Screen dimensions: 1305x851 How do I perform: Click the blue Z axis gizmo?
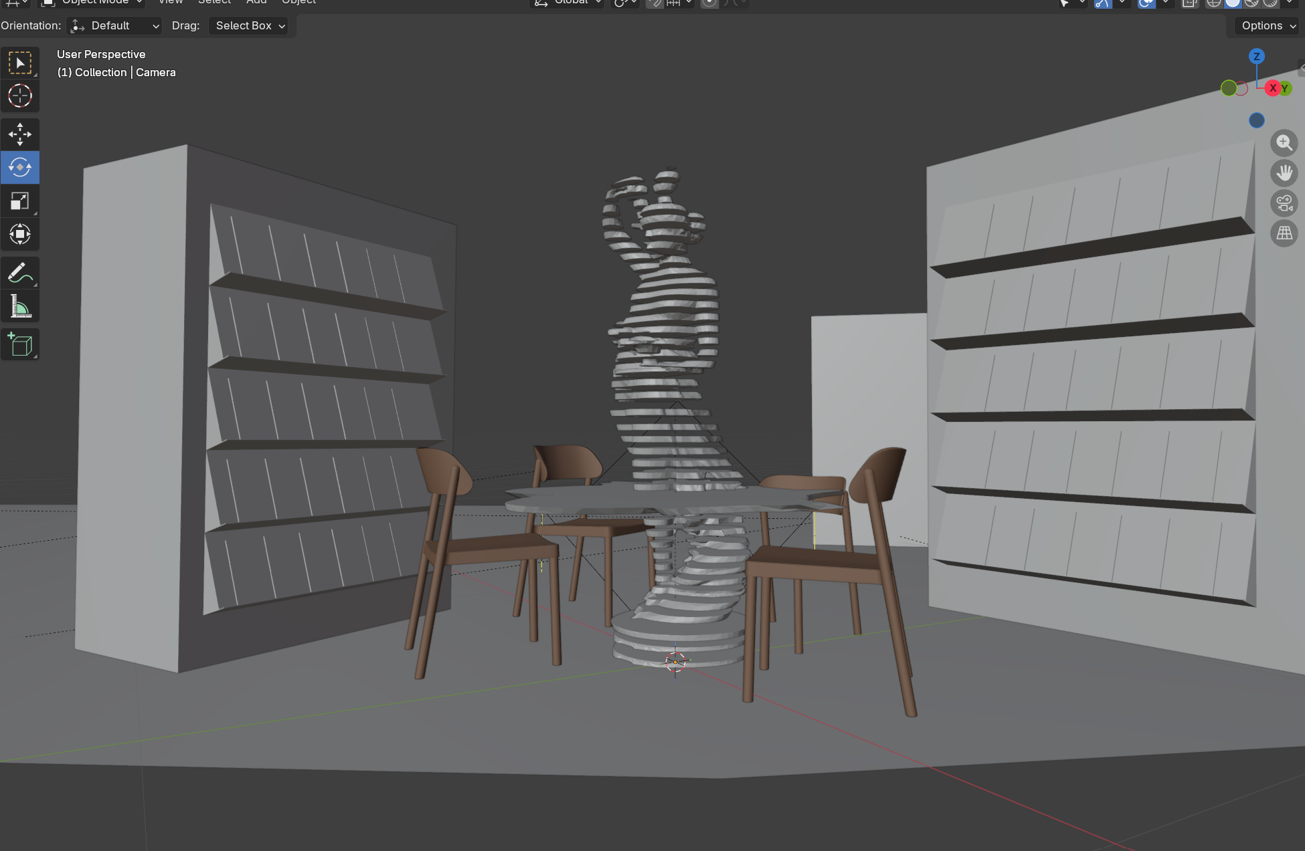click(x=1256, y=56)
